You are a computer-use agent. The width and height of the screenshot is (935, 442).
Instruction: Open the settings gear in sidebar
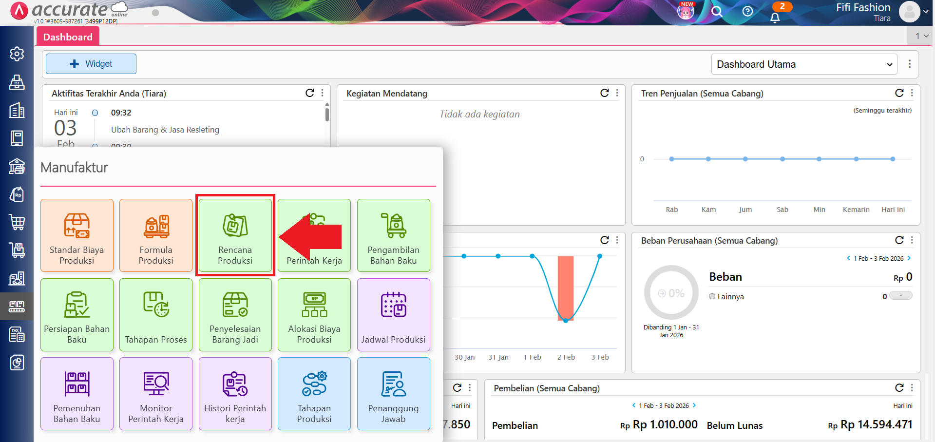point(17,54)
